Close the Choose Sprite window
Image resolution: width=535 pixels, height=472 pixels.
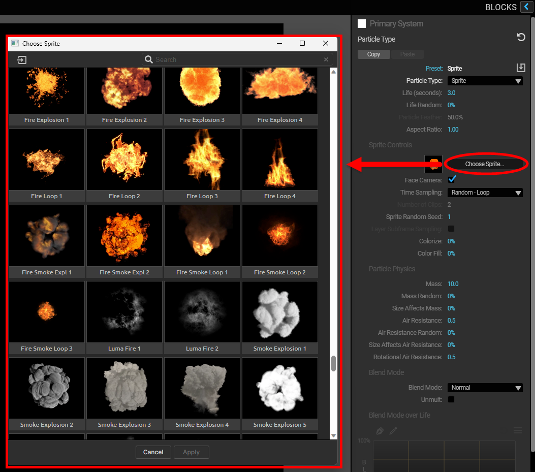[326, 43]
